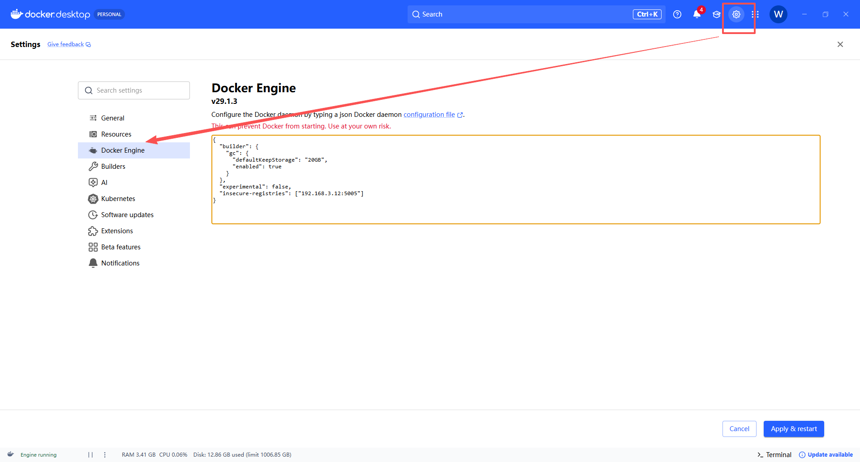Open the engine options three-dot menu

click(105, 455)
